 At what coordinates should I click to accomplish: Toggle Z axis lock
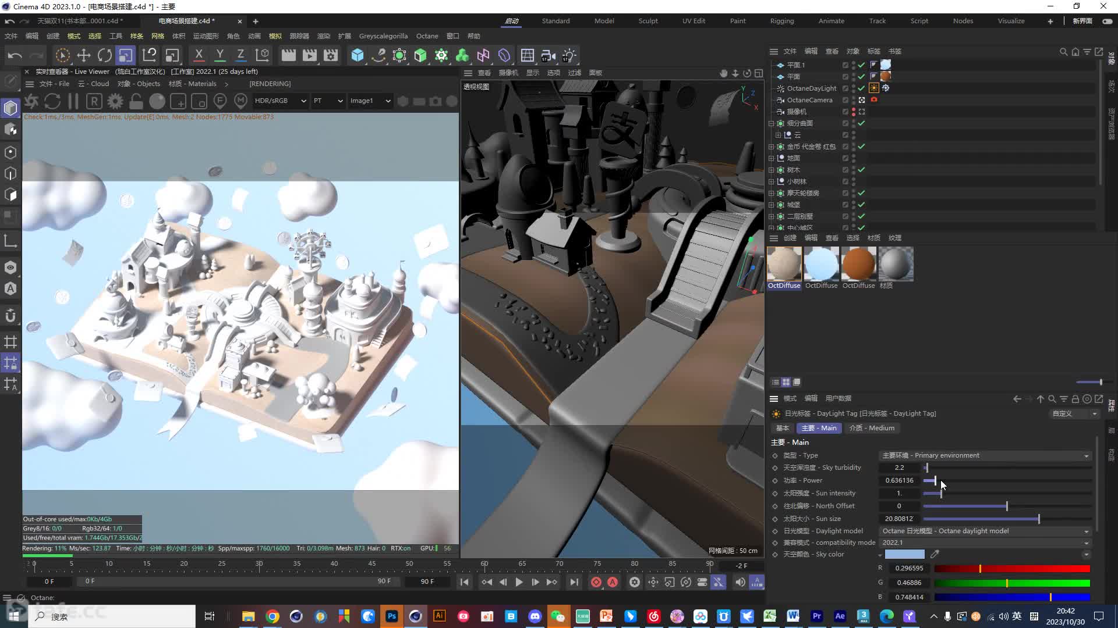click(240, 55)
